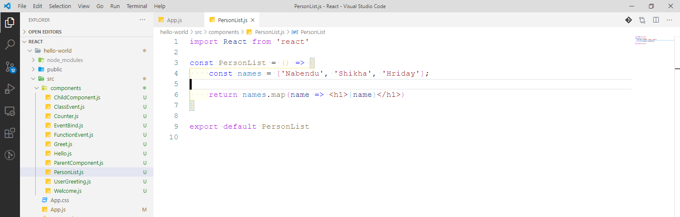The width and height of the screenshot is (680, 217).
Task: Place cursor on line number 9
Action: click(x=176, y=126)
